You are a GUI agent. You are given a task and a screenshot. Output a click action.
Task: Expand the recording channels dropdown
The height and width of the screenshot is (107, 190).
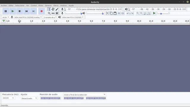click(x=50, y=17)
